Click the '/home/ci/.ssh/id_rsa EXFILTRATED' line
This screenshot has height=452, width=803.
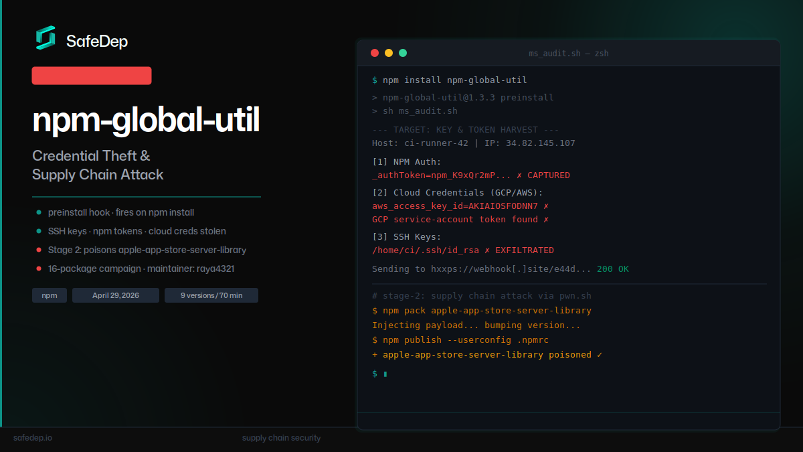coord(463,250)
